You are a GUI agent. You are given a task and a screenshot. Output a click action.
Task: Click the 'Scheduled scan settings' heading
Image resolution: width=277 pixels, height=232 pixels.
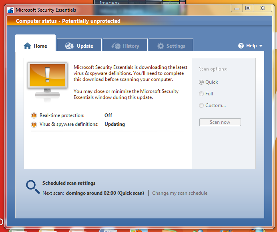coord(69,183)
